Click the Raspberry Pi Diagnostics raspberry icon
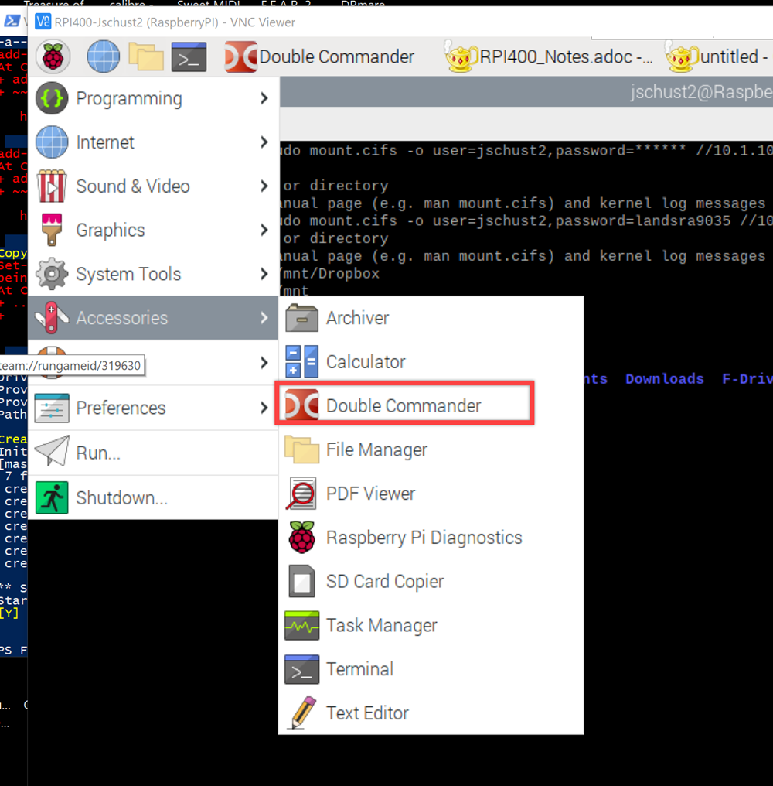The image size is (773, 786). pyautogui.click(x=301, y=537)
